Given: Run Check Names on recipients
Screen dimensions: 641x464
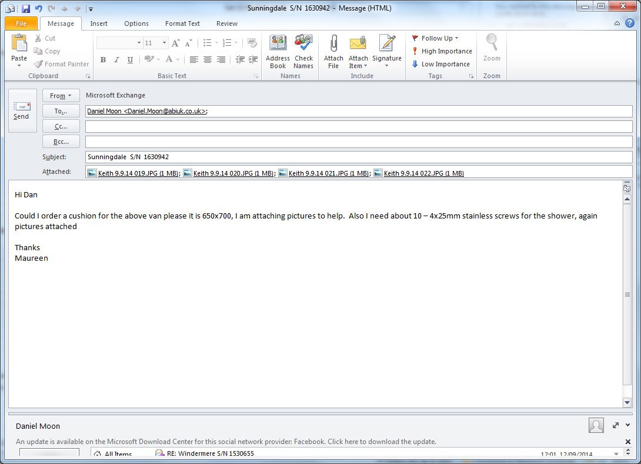Looking at the screenshot, I should point(303,52).
